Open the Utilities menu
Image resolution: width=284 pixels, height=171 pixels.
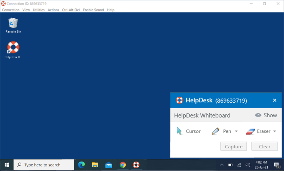click(39, 10)
